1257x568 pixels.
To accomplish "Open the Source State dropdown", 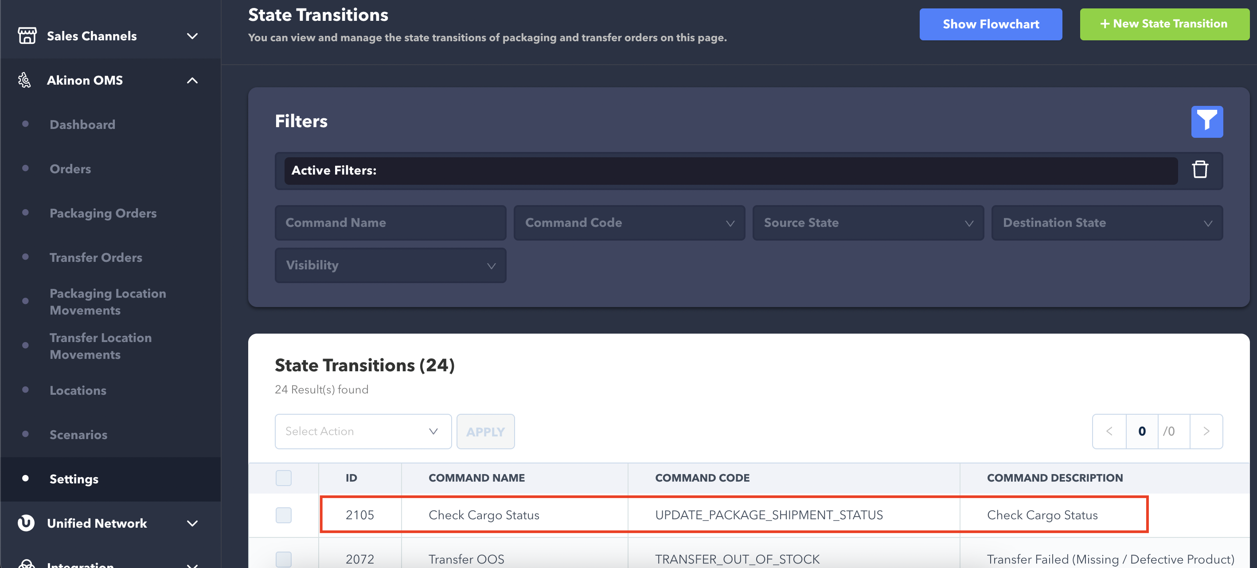I will [867, 222].
